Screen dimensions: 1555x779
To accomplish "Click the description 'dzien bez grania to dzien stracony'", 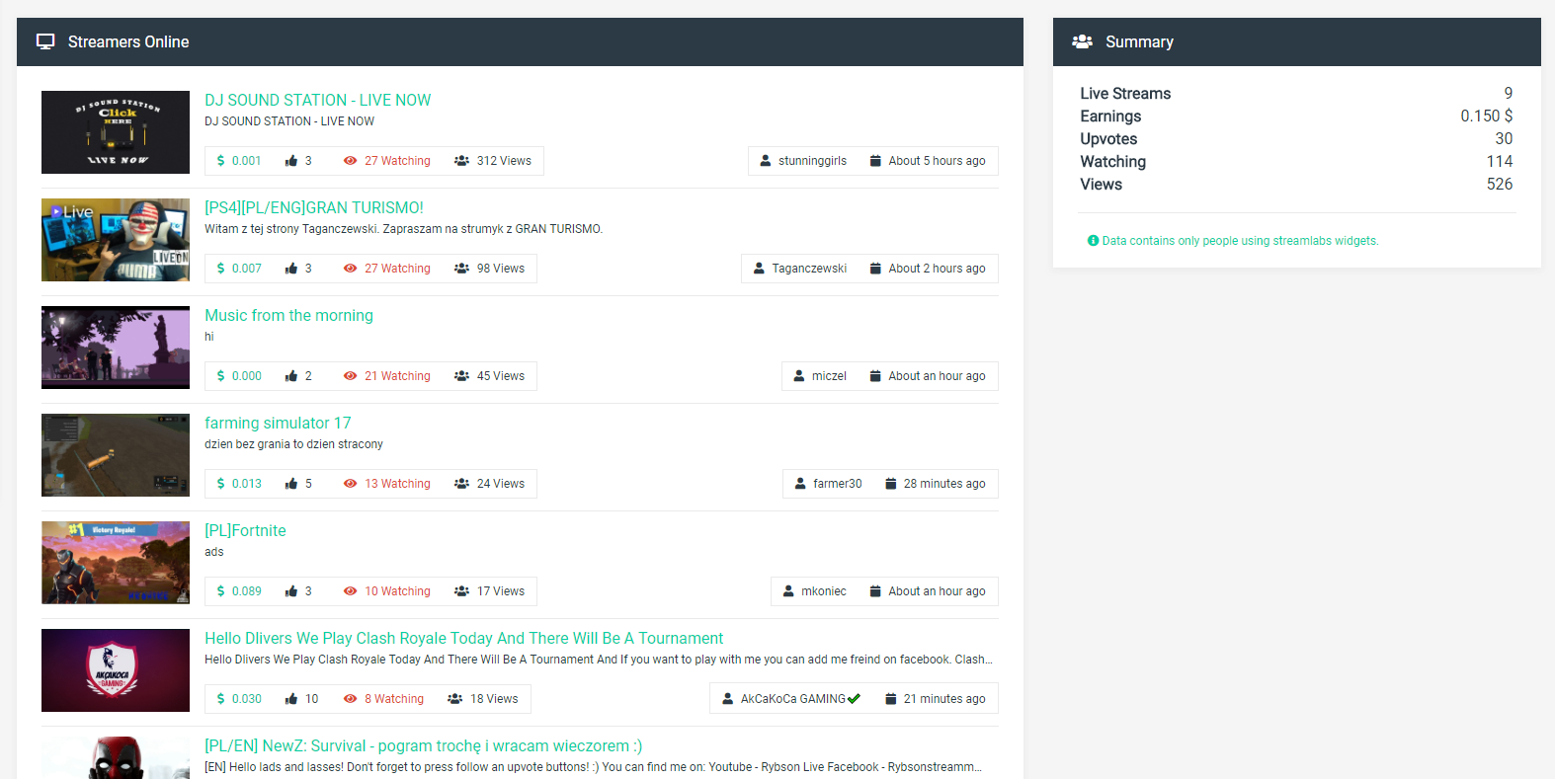I will coord(293,444).
